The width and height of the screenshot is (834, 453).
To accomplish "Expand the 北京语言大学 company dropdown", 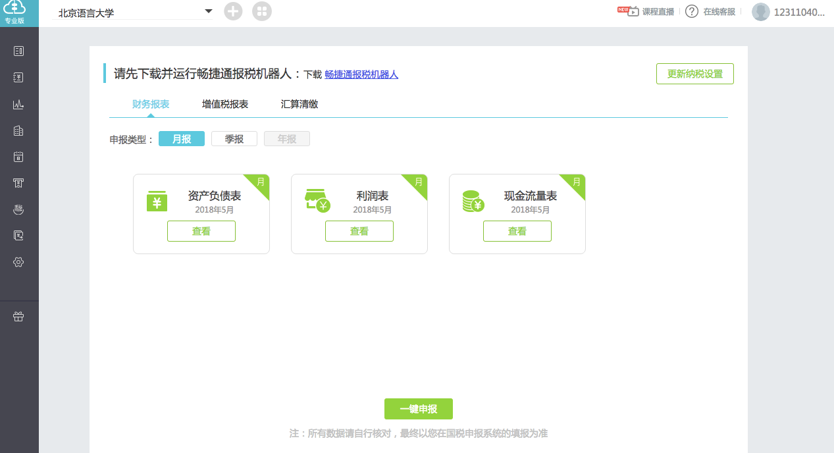I will [x=208, y=11].
